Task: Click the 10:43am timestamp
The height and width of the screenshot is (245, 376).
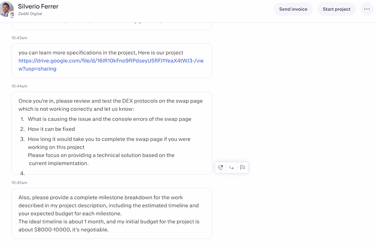Action: [19, 38]
